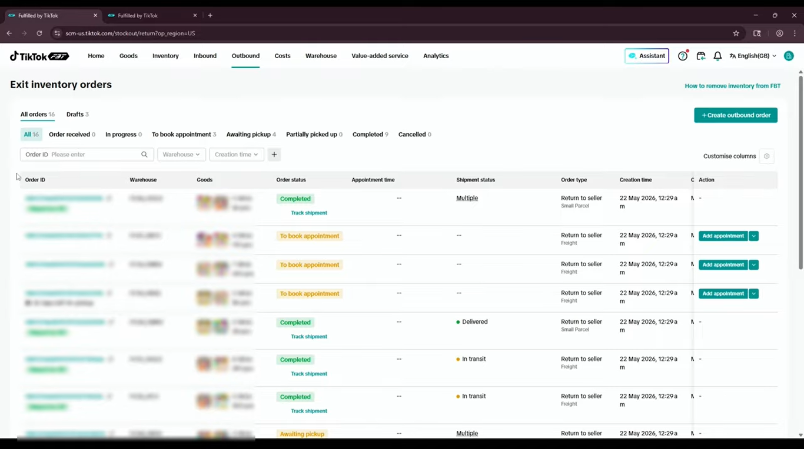Screen dimensions: 804x449
Task: Expand arrow beside second Add appointment button
Action: point(753,264)
